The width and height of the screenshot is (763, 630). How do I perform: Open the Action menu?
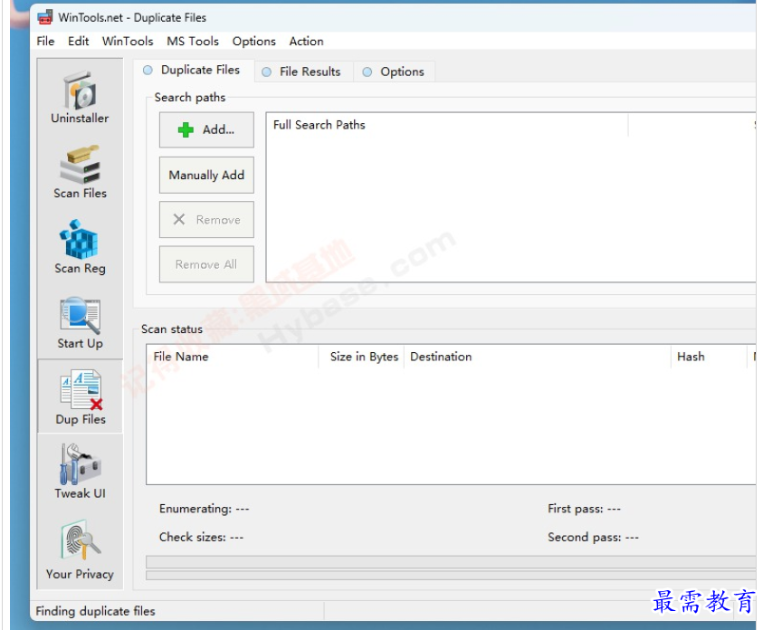[307, 42]
